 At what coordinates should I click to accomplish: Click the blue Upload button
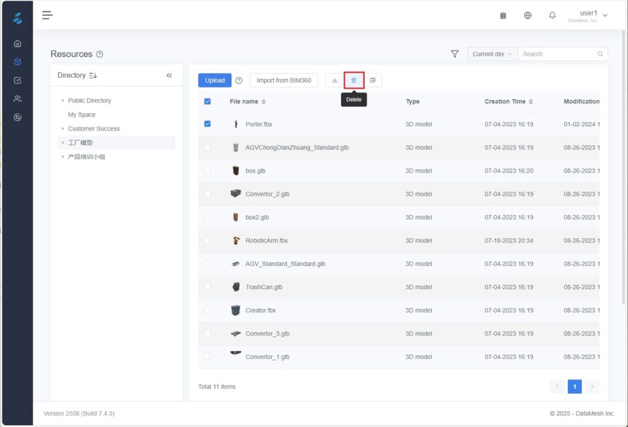click(x=215, y=80)
